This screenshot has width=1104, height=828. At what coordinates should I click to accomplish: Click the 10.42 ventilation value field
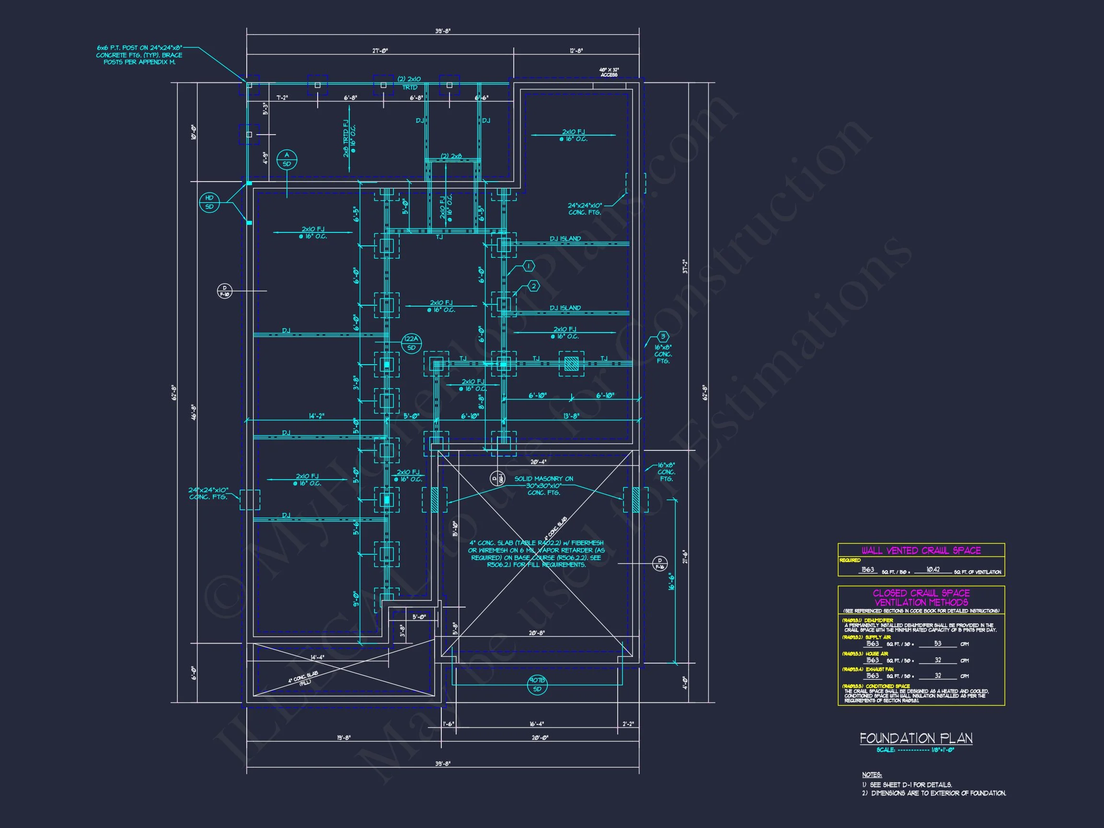coord(933,569)
